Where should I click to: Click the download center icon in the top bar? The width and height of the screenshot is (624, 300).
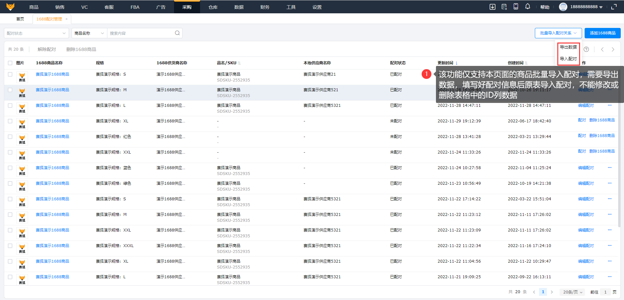pos(492,7)
